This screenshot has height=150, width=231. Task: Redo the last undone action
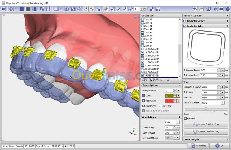201,9
